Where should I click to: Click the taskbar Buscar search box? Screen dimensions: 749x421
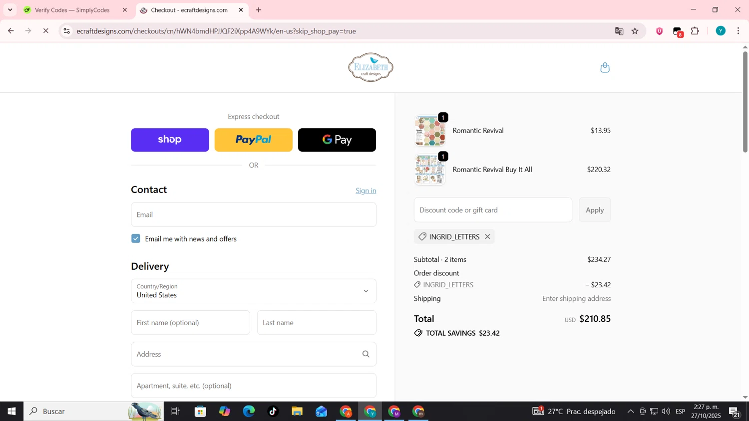pos(93,412)
